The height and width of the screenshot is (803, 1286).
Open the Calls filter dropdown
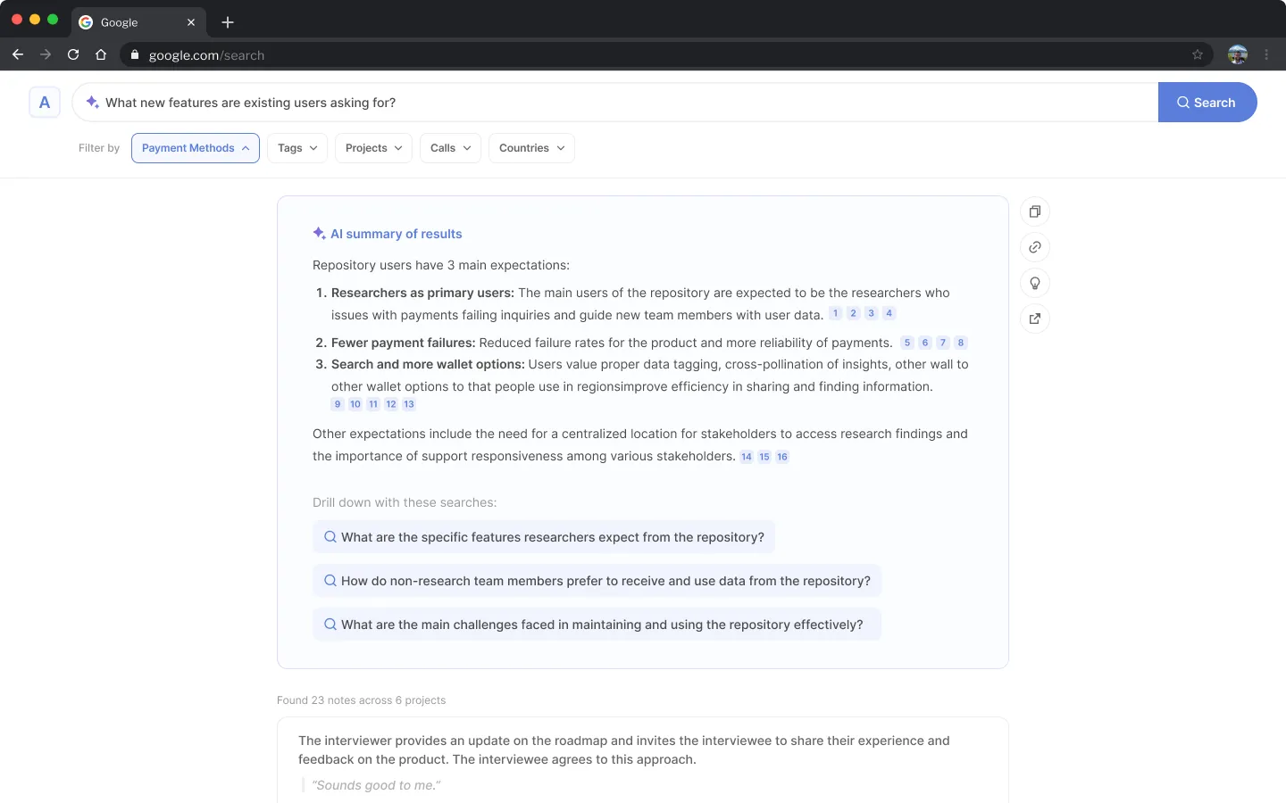coord(450,148)
